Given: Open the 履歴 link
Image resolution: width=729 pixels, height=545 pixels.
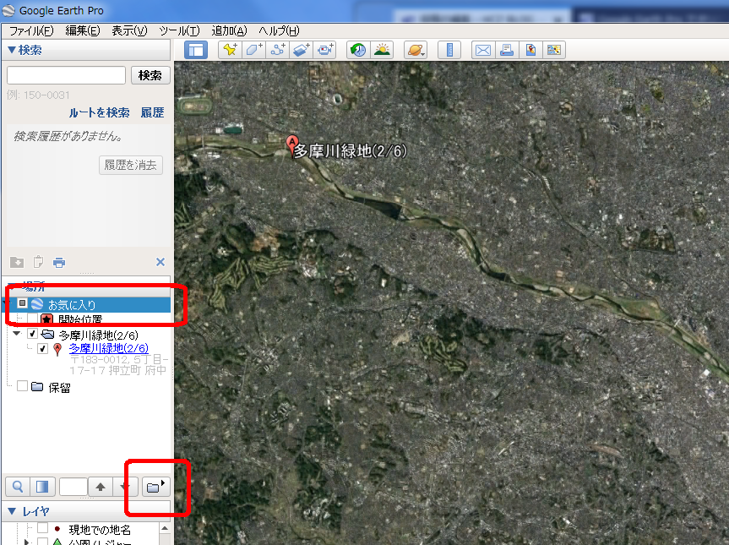Looking at the screenshot, I should pyautogui.click(x=153, y=112).
